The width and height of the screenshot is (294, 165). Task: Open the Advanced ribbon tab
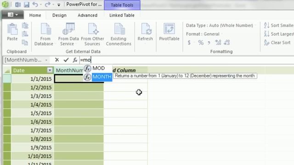click(87, 15)
